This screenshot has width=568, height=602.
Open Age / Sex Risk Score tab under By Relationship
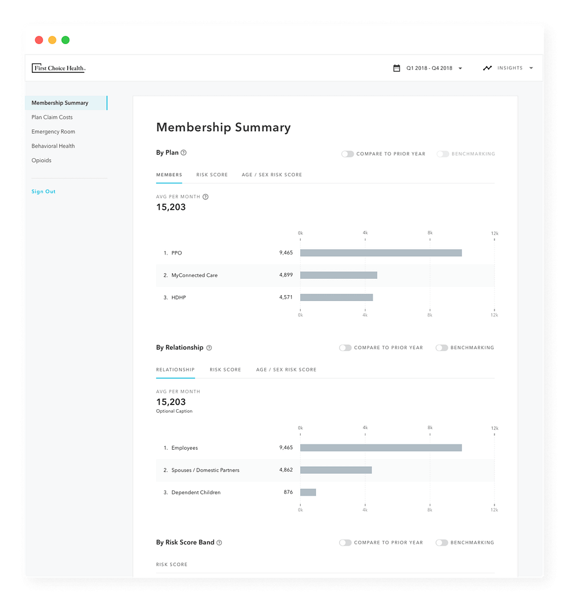286,369
